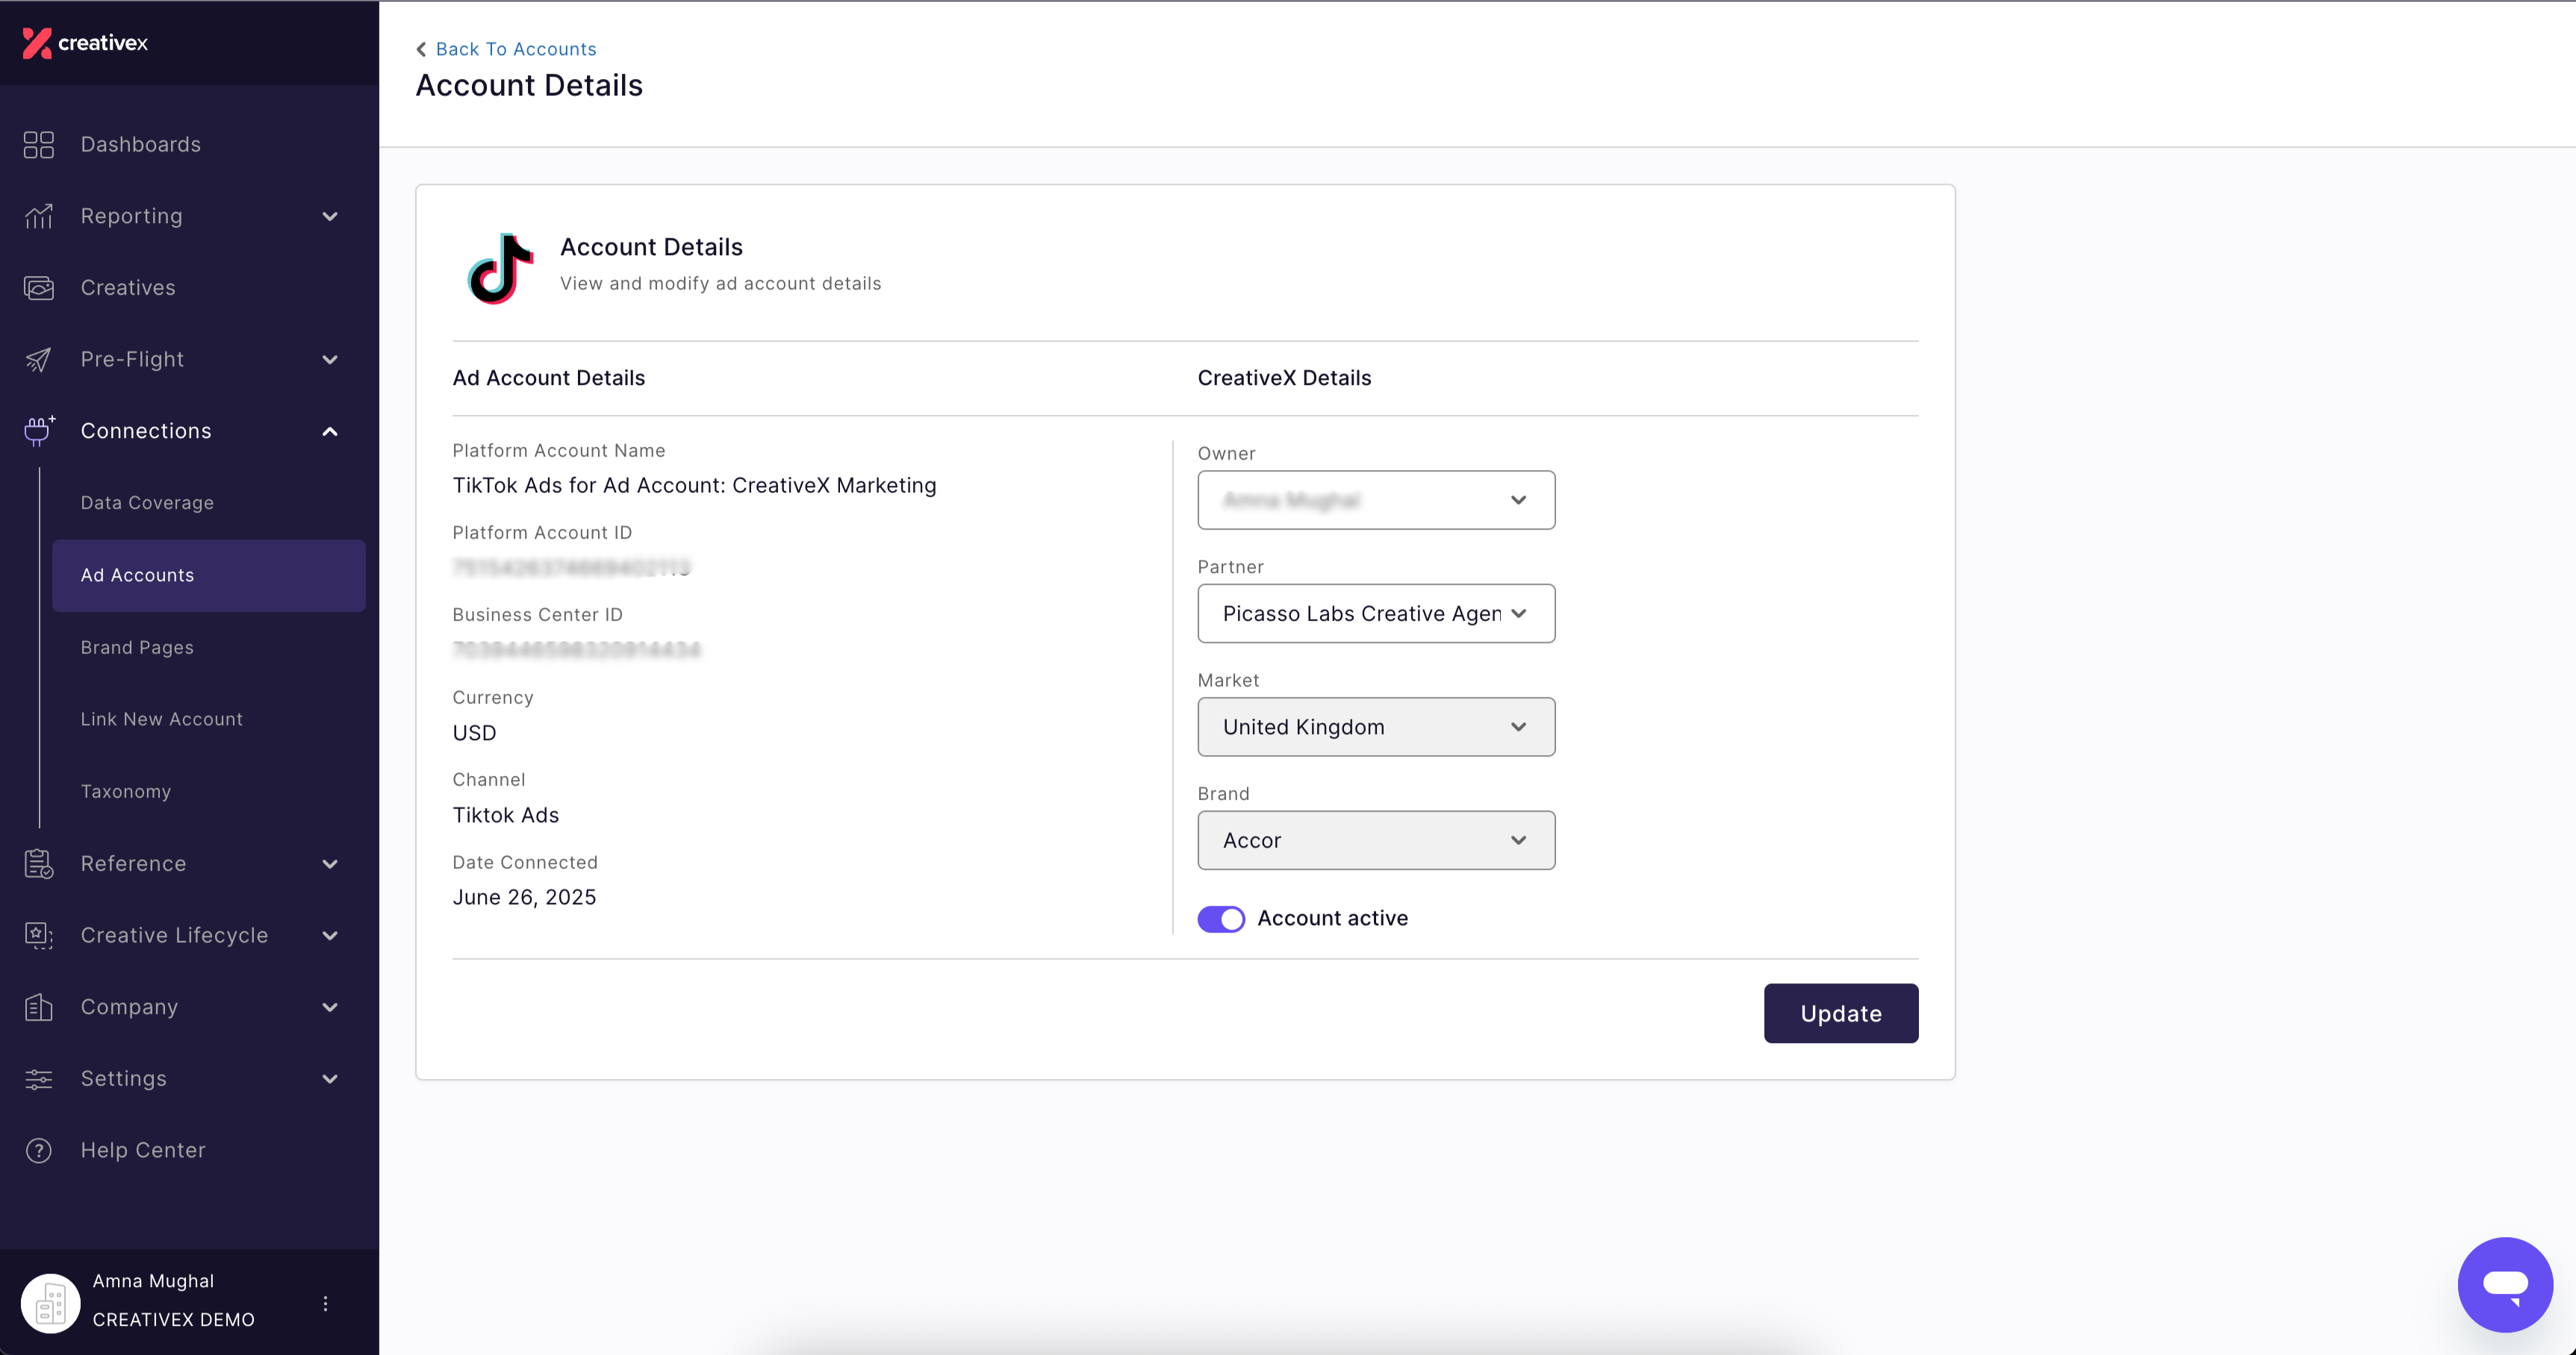This screenshot has height=1355, width=2576.
Task: Click the back arrow chevron
Action: click(422, 49)
